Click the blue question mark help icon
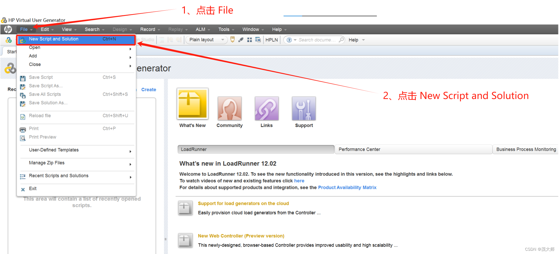This screenshot has width=559, height=254. pos(289,40)
